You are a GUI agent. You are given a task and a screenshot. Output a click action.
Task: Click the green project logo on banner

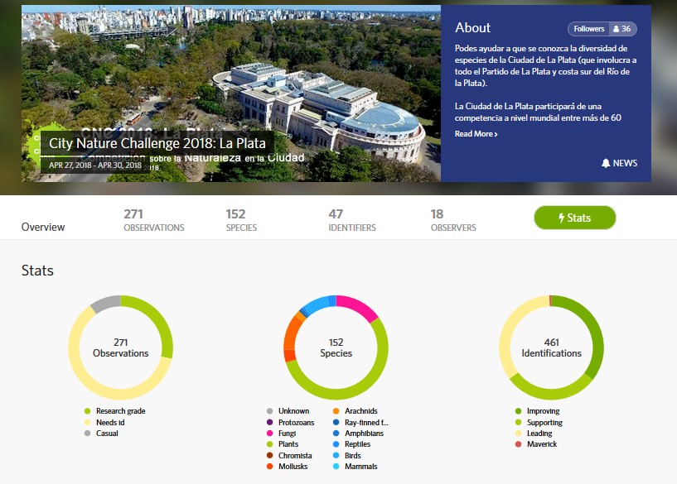pos(33,141)
